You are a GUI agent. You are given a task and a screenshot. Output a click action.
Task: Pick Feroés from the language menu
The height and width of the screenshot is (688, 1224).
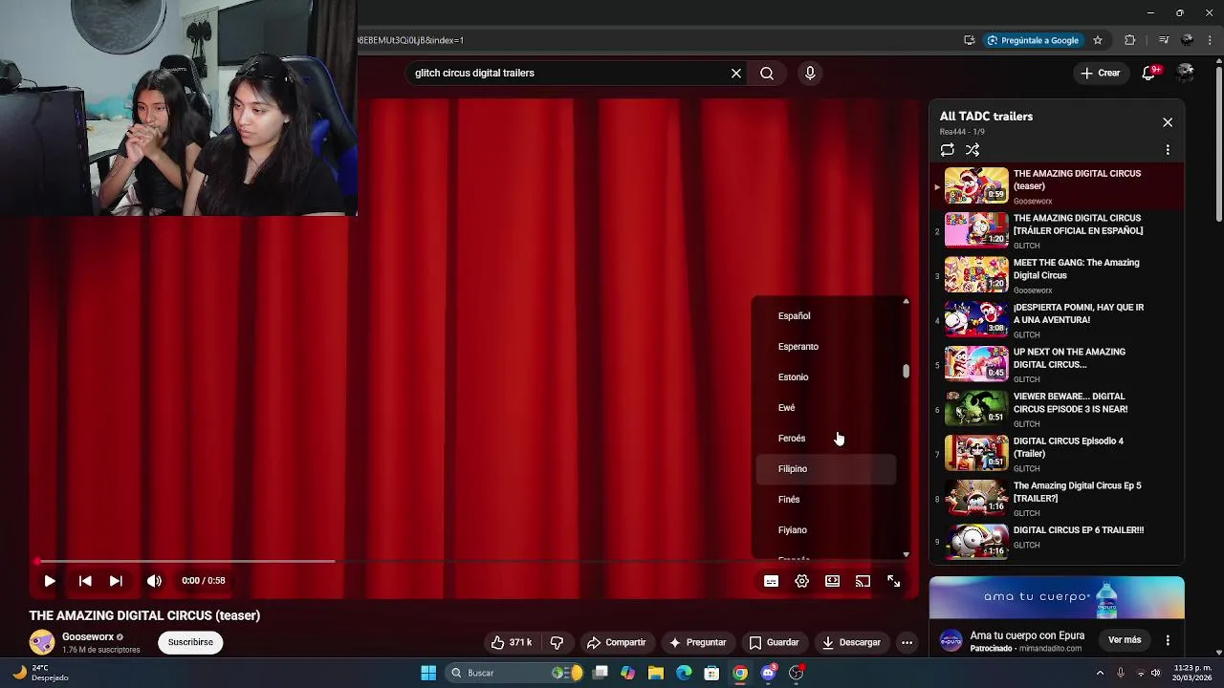[x=826, y=439]
